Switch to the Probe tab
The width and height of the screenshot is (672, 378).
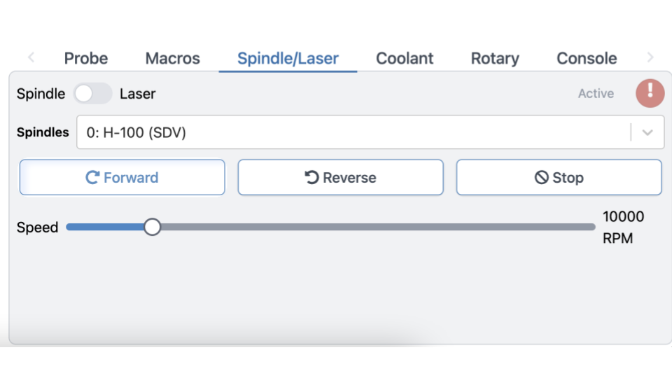[86, 58]
